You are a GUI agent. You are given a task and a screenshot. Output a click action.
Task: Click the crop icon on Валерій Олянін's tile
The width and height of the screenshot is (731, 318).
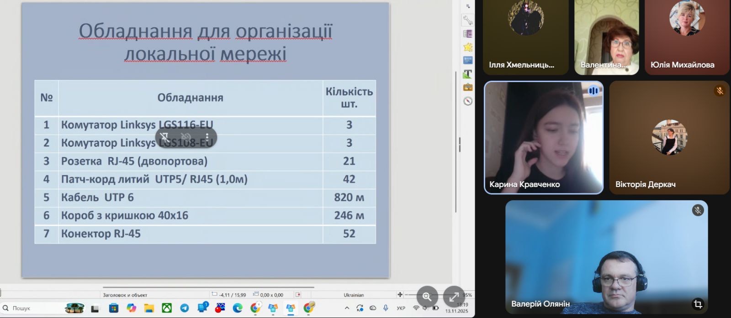(698, 304)
